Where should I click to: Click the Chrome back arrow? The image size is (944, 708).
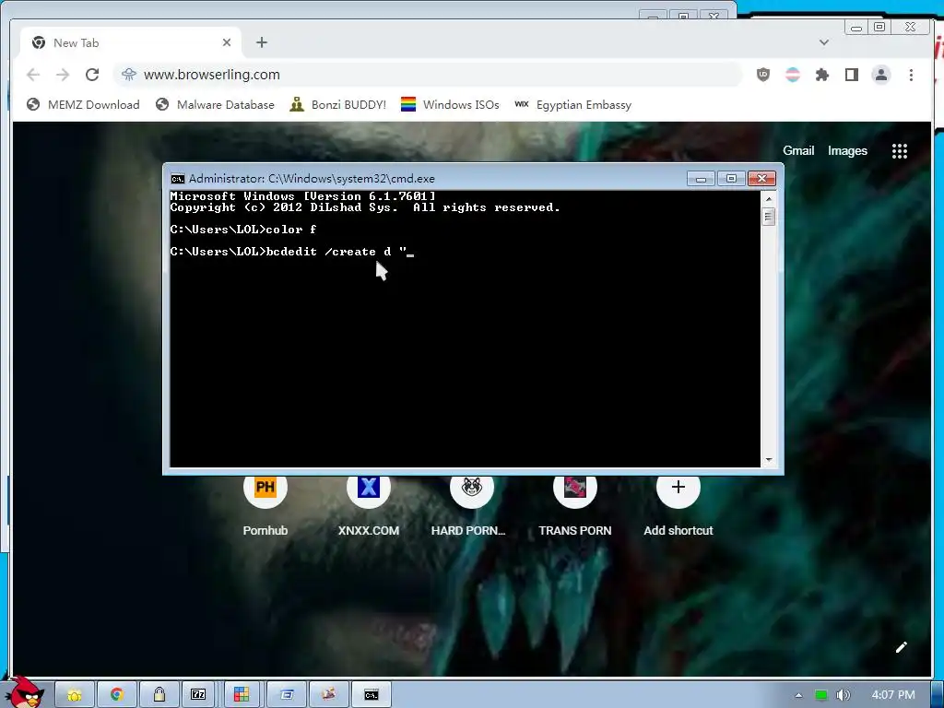pyautogui.click(x=33, y=75)
